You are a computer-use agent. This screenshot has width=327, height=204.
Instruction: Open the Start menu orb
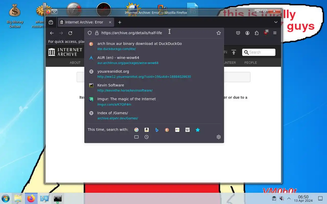click(x=5, y=198)
